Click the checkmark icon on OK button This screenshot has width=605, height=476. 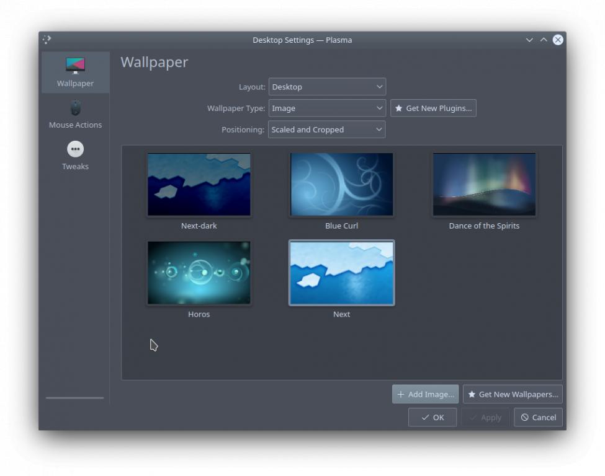[425, 418]
